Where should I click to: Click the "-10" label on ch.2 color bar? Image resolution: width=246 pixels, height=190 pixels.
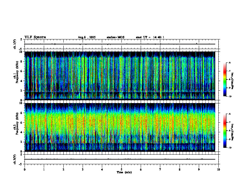(230, 148)
